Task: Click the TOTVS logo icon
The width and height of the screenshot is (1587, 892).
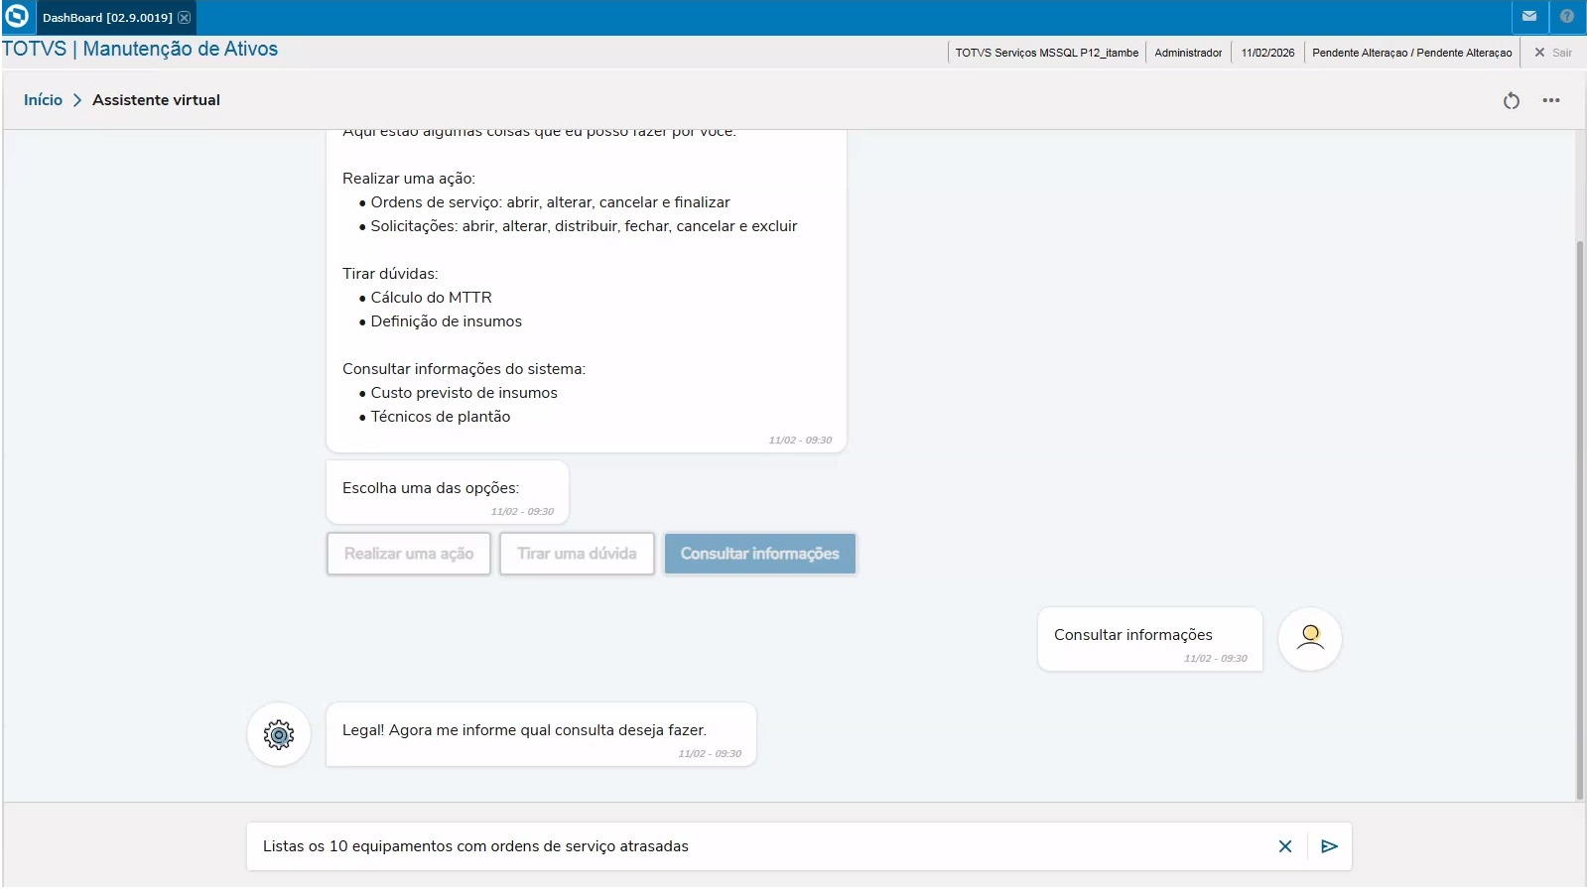Action: [17, 17]
